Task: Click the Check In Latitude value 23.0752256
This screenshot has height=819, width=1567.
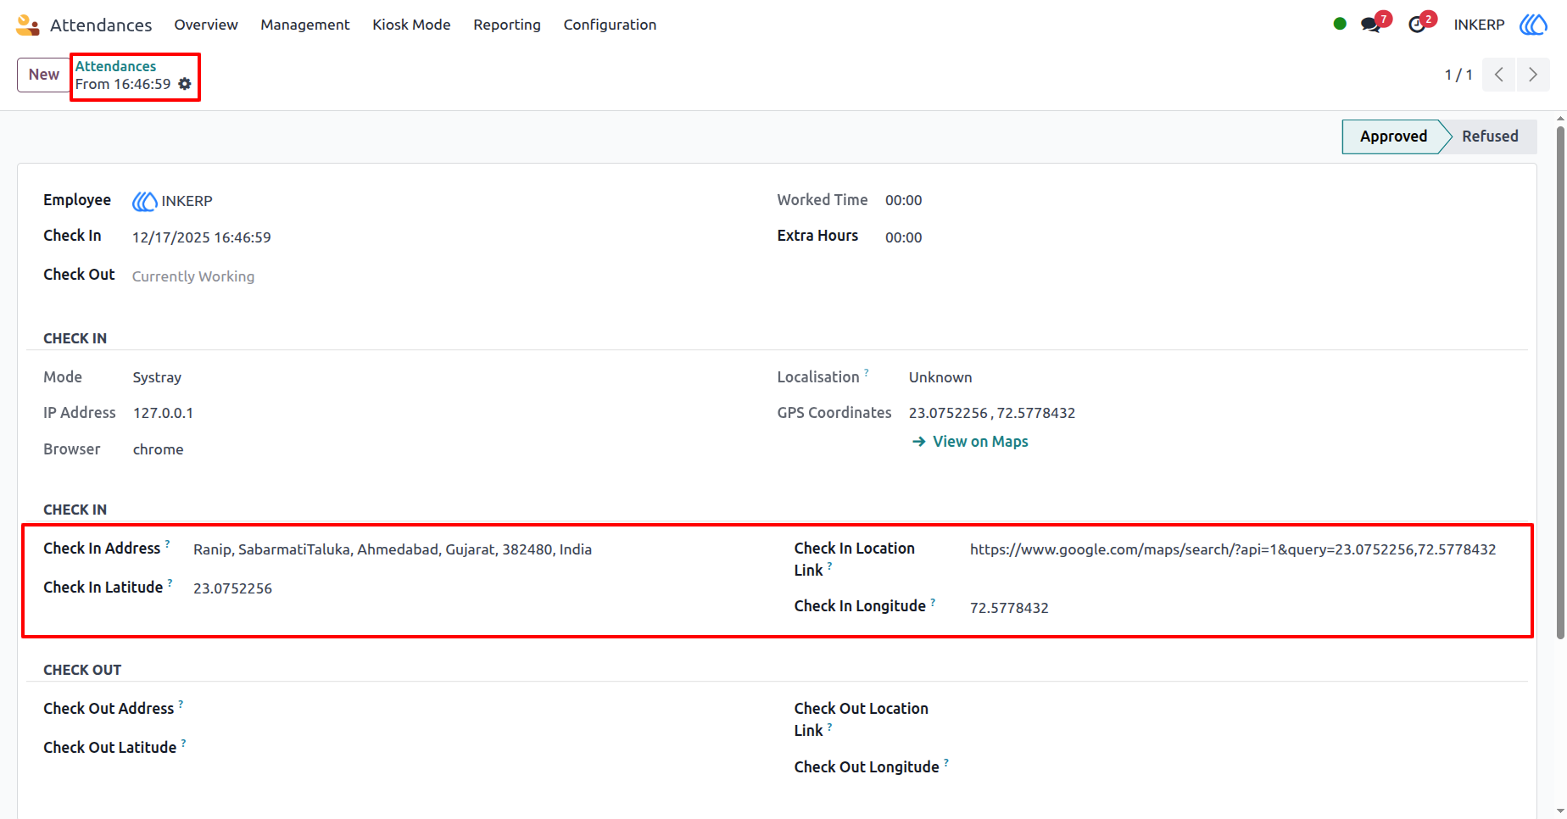Action: coord(232,588)
